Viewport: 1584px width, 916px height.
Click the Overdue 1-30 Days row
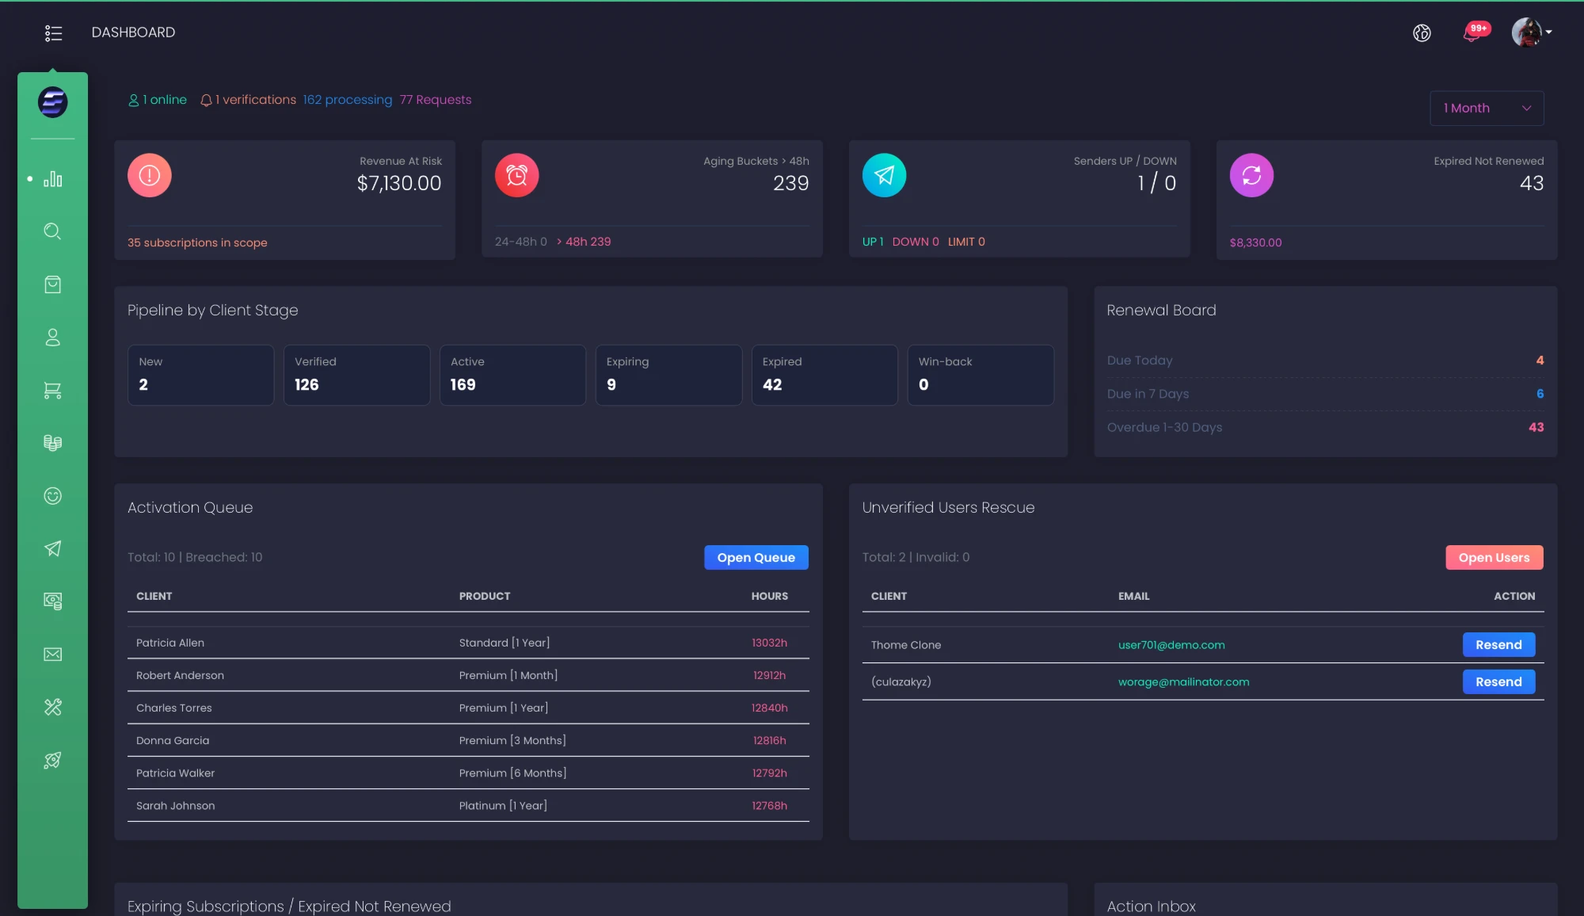click(1326, 427)
